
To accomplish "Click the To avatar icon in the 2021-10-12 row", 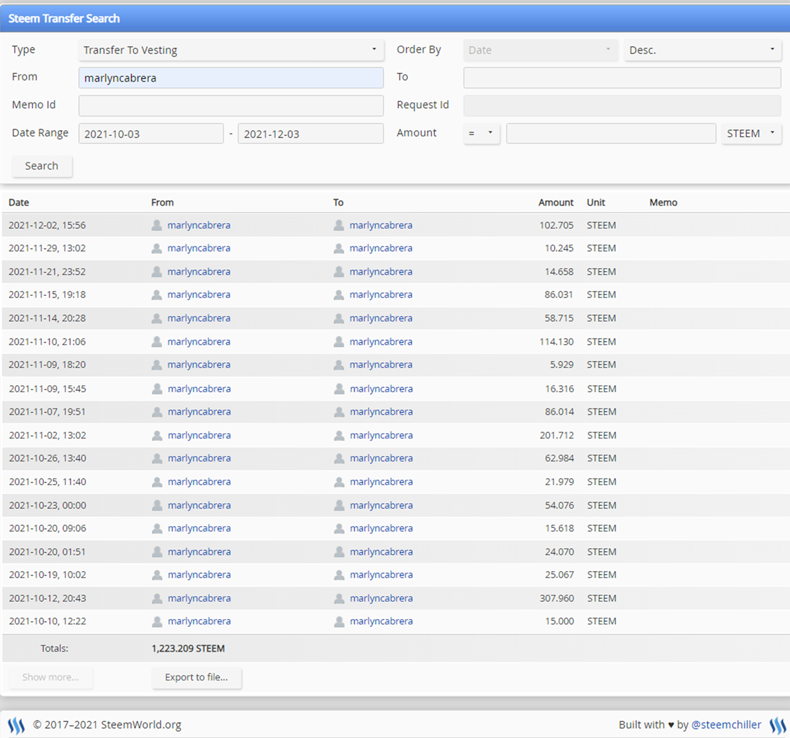I will (339, 598).
